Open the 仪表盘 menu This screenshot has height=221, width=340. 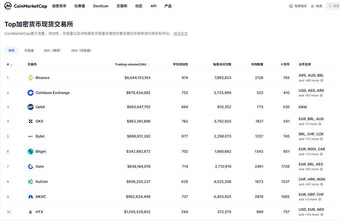79,6
